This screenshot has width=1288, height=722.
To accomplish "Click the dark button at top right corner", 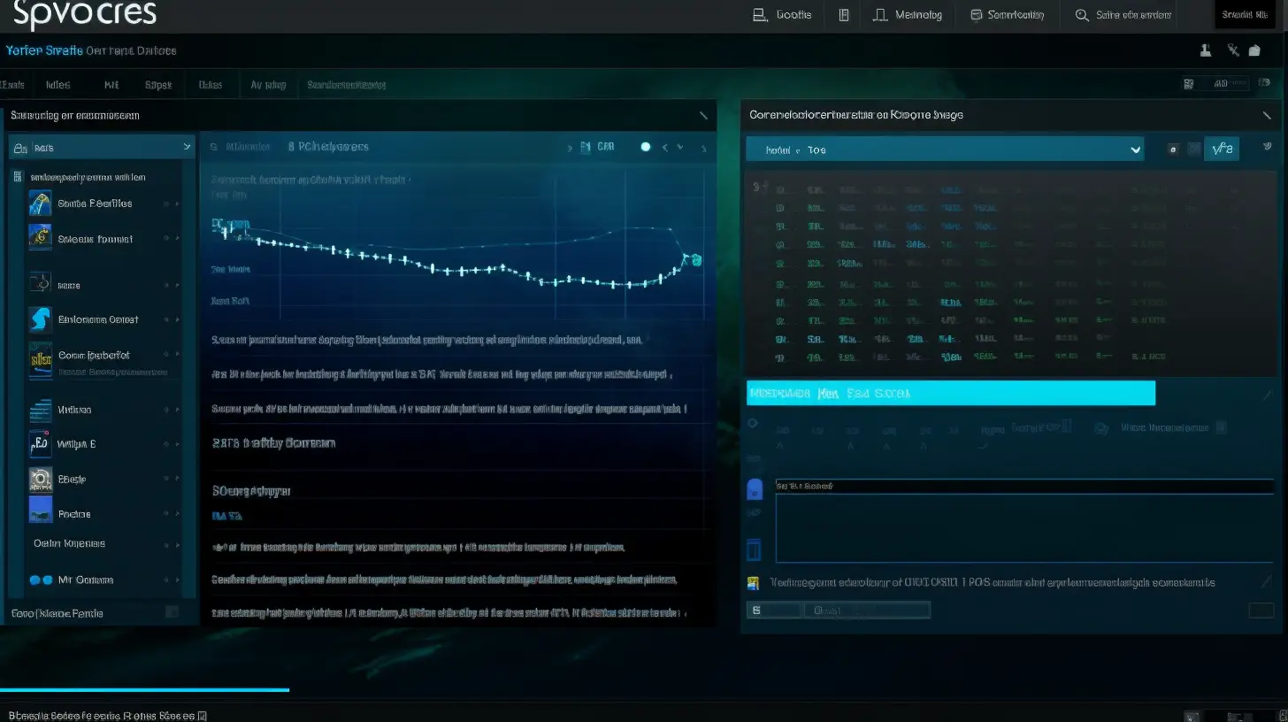I will [x=1245, y=15].
